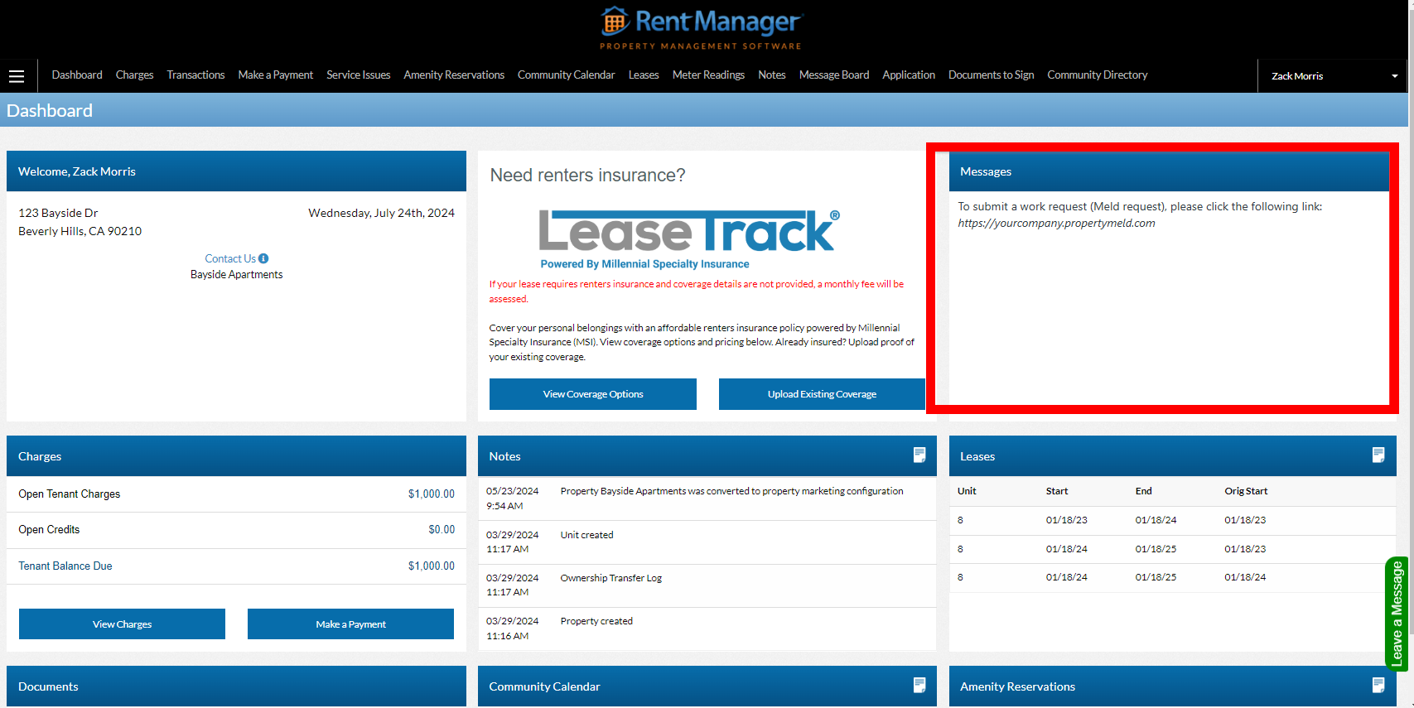Open the Leases panel document icon
This screenshot has width=1414, height=708.
point(1378,455)
